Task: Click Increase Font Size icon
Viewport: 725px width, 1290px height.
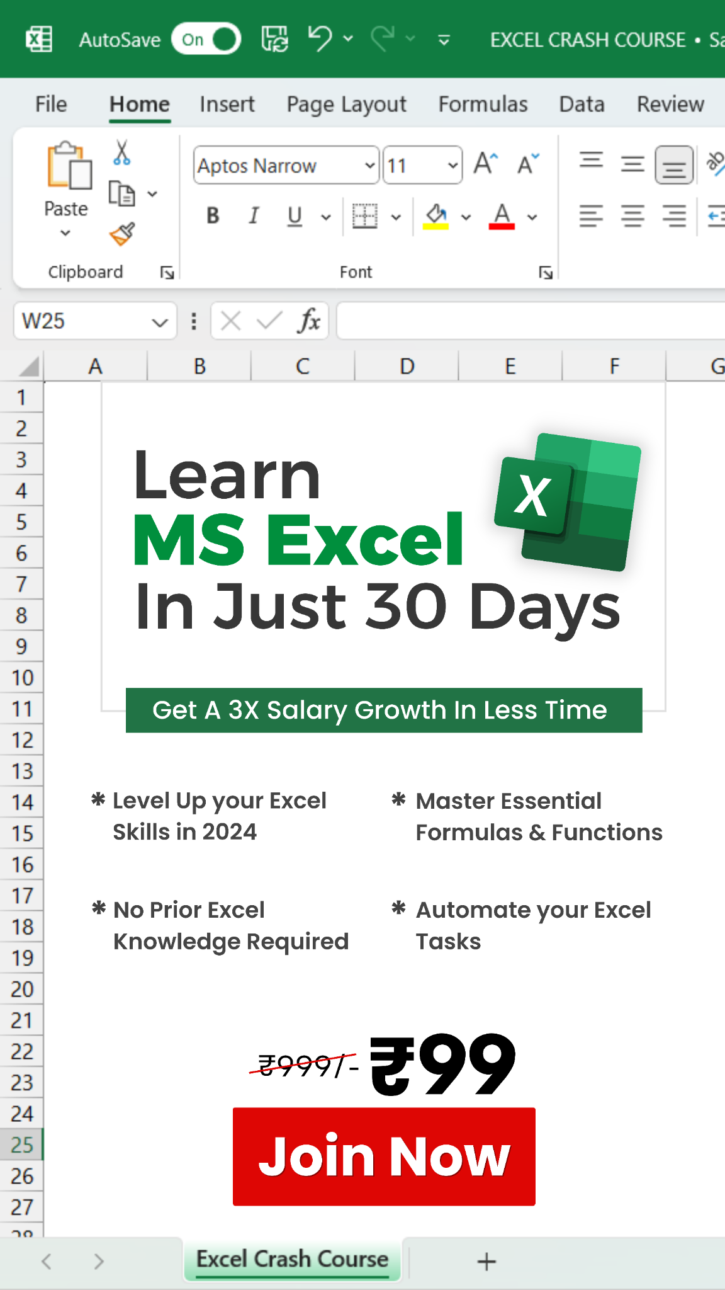Action: 486,164
